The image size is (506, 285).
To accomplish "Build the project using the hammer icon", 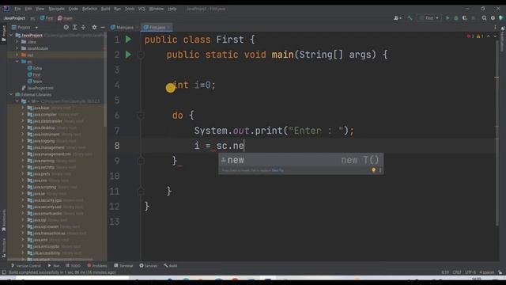I will coord(410,18).
